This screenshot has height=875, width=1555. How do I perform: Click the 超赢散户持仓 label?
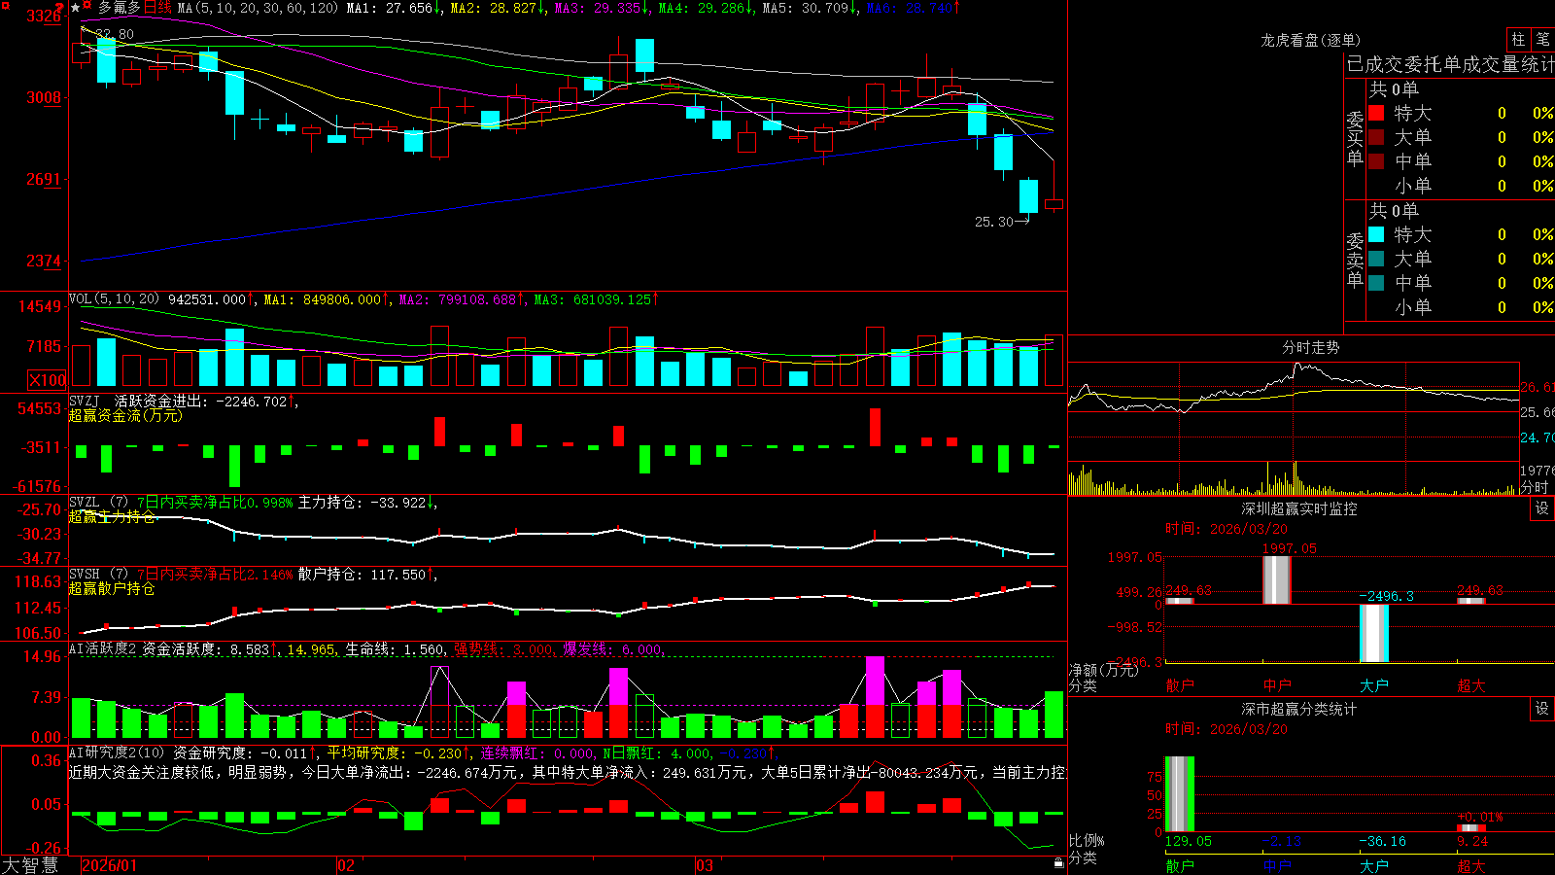(112, 588)
